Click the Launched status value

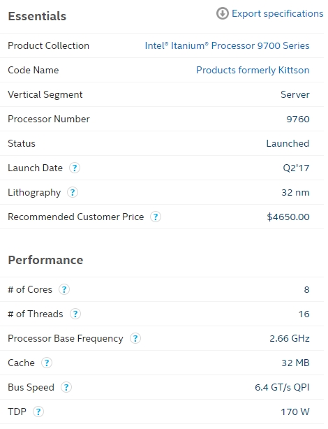tap(288, 143)
